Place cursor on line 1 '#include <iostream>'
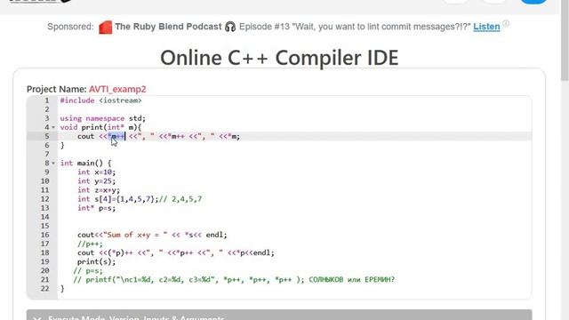 pos(100,100)
